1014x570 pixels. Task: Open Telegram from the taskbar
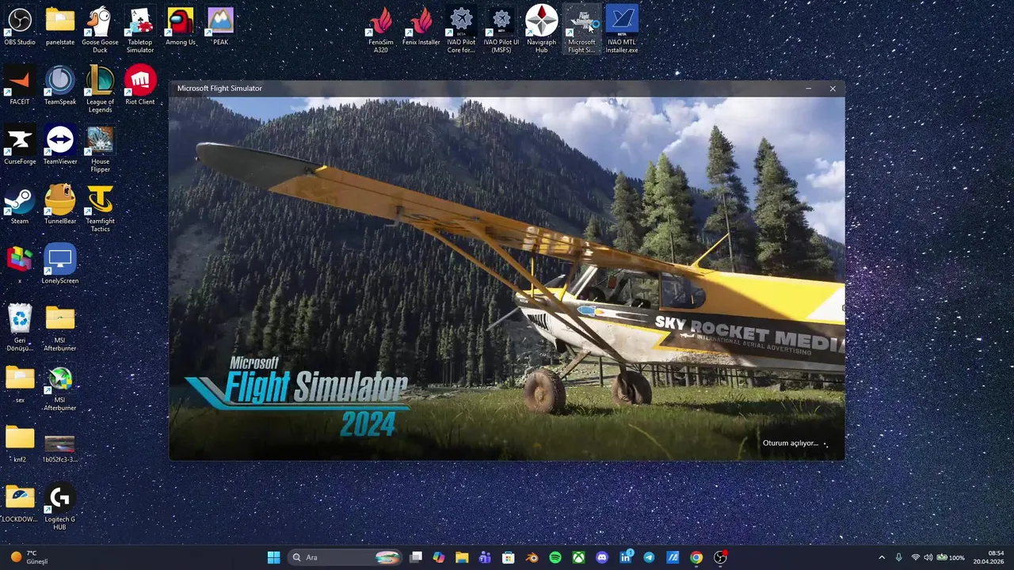click(649, 557)
